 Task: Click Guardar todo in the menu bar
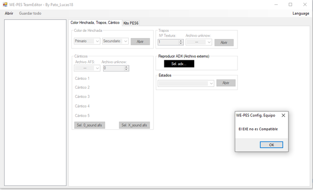[x=30, y=13]
